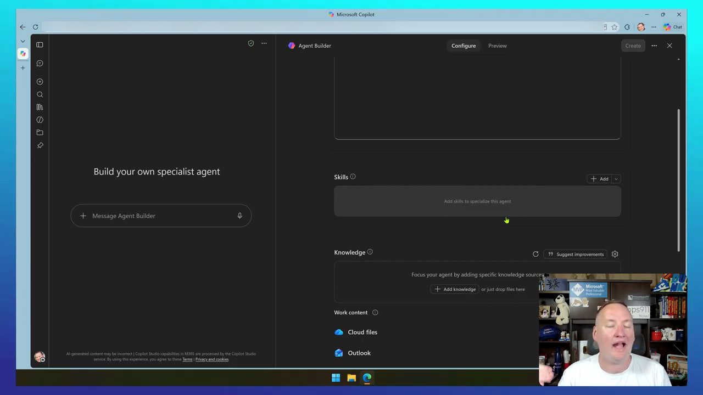703x395 pixels.
Task: Switch to the Configure tab
Action: [x=464, y=46]
